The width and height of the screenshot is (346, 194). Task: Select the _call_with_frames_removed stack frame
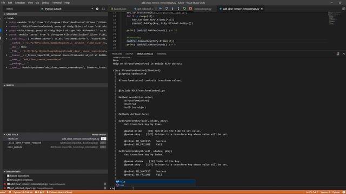point(55,143)
